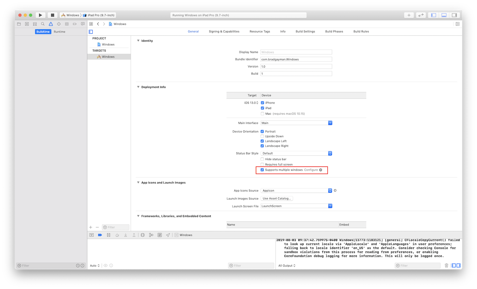The image size is (477, 289).
Task: Hide the debug area with the disclosure button
Action: coord(92,235)
